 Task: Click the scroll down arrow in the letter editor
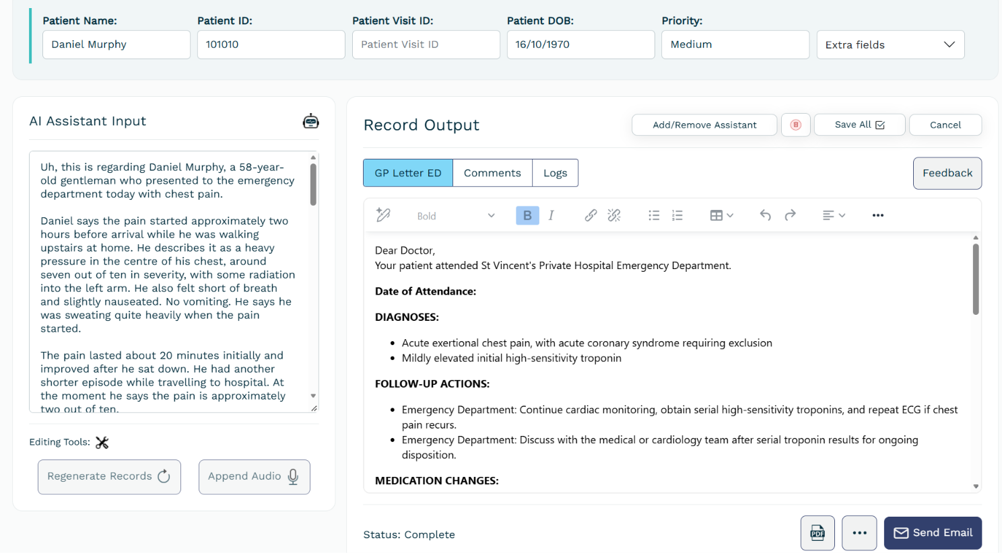click(x=976, y=486)
